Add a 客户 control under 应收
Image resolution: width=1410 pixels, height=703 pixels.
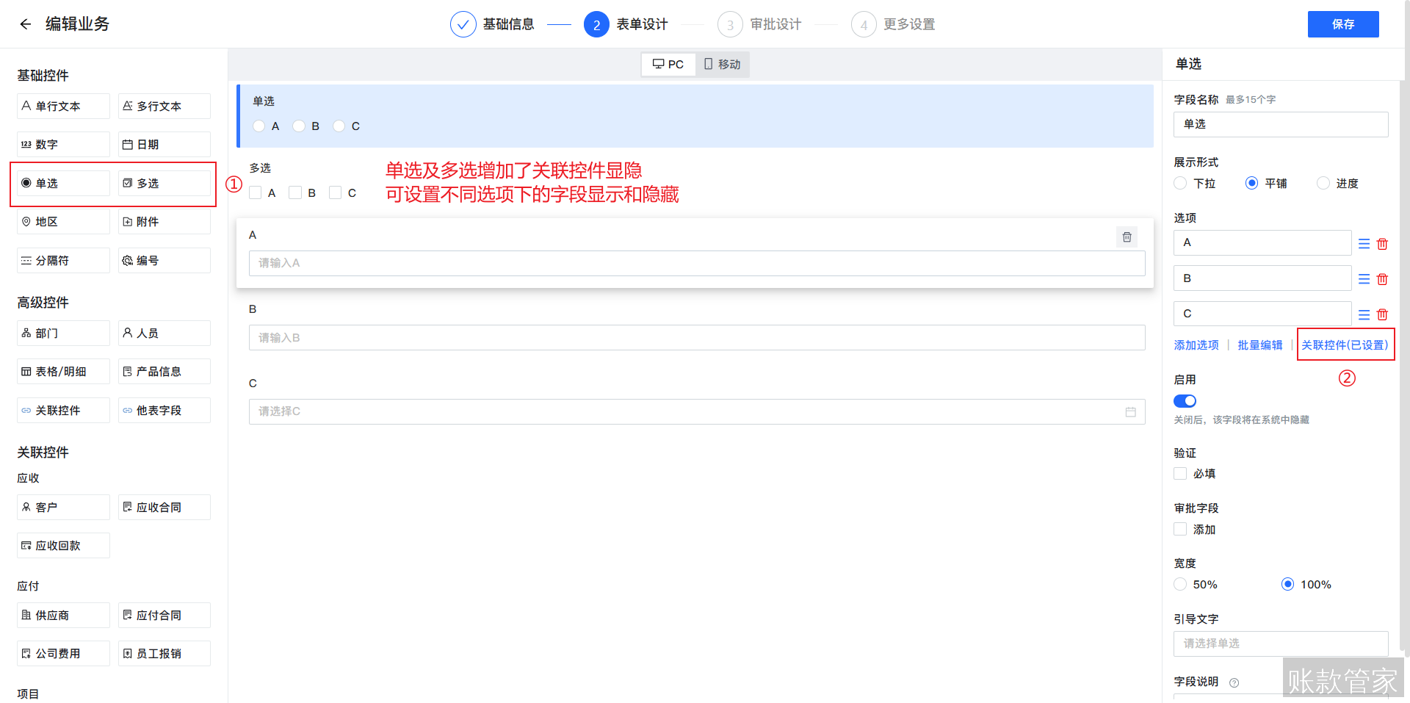click(62, 507)
